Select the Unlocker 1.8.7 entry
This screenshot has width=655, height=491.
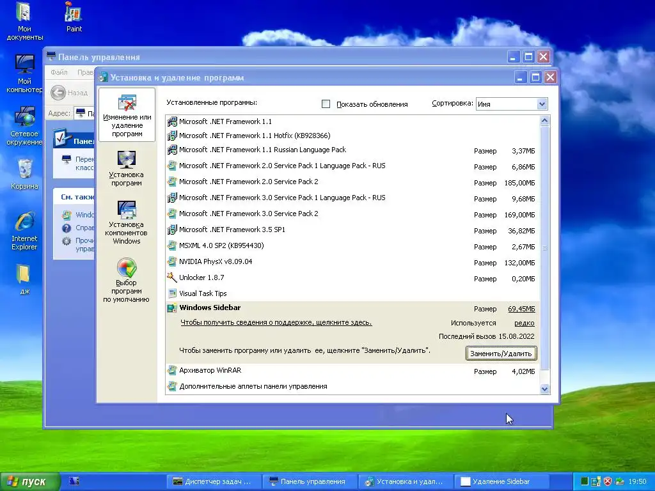tap(352, 277)
